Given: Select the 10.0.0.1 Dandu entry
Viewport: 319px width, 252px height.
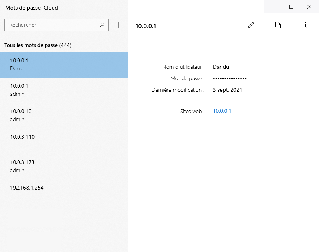Looking at the screenshot, I should point(64,65).
